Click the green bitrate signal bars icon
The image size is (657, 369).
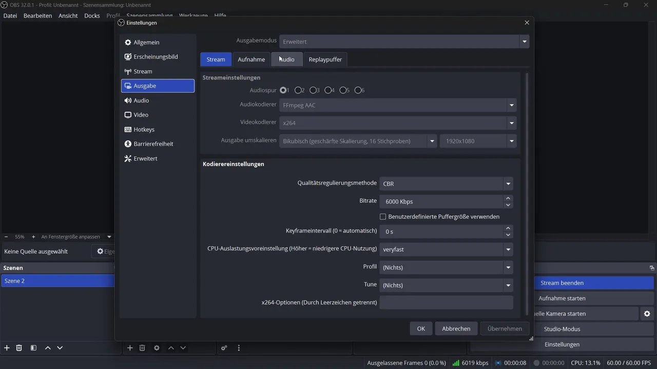click(x=456, y=363)
